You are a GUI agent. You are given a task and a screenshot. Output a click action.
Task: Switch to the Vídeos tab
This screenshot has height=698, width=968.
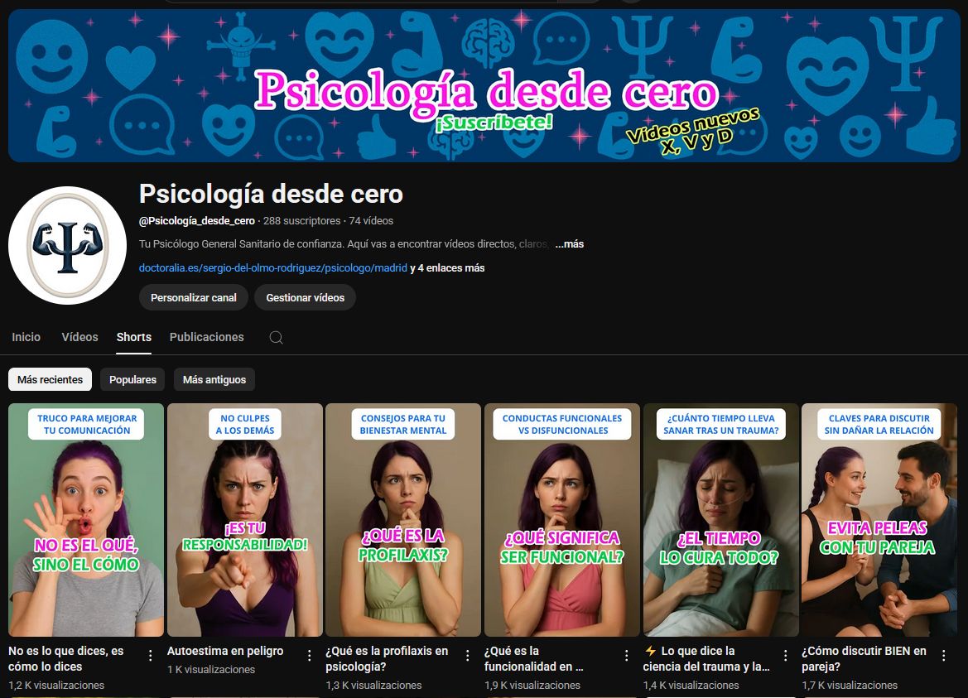(x=79, y=337)
